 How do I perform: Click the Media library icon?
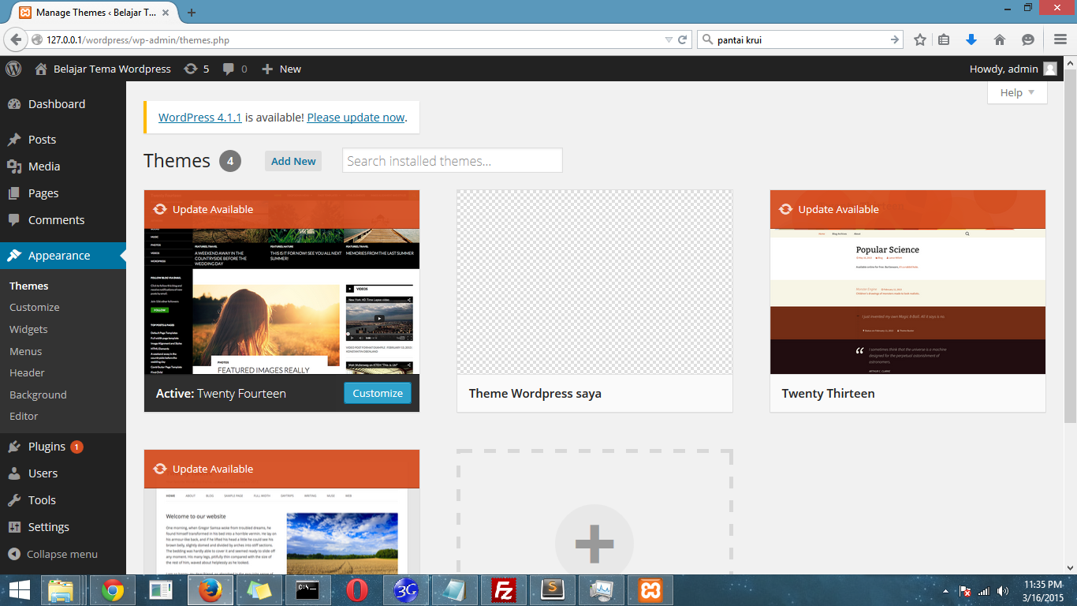point(14,166)
